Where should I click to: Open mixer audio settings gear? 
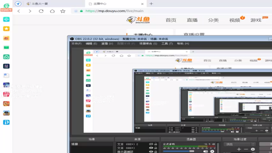coord(212,151)
